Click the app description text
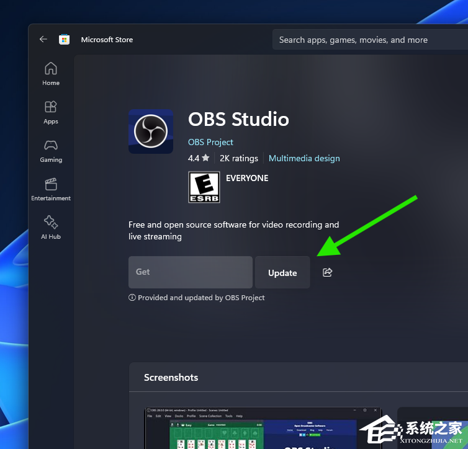The width and height of the screenshot is (468, 449). 234,231
